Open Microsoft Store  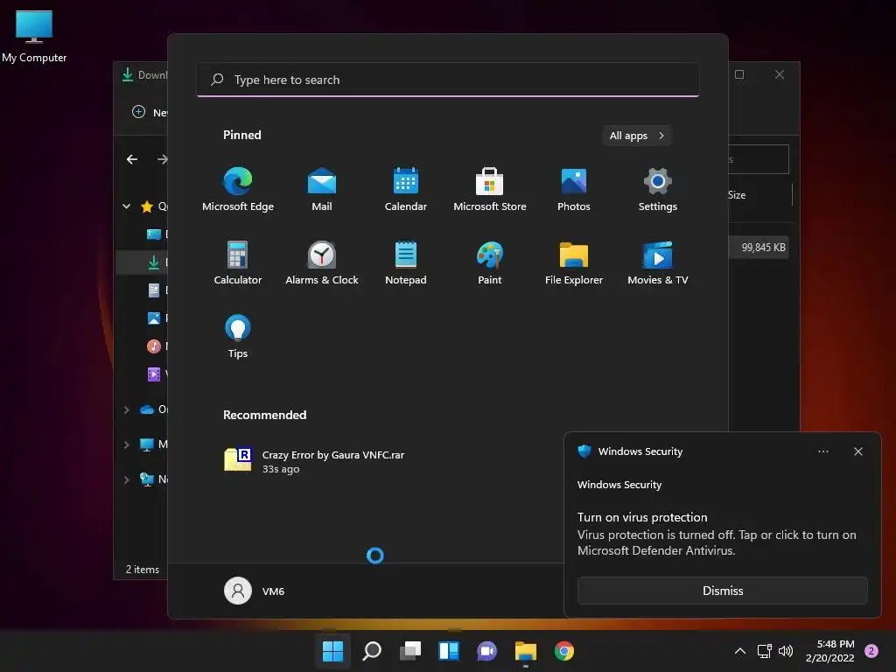click(490, 189)
